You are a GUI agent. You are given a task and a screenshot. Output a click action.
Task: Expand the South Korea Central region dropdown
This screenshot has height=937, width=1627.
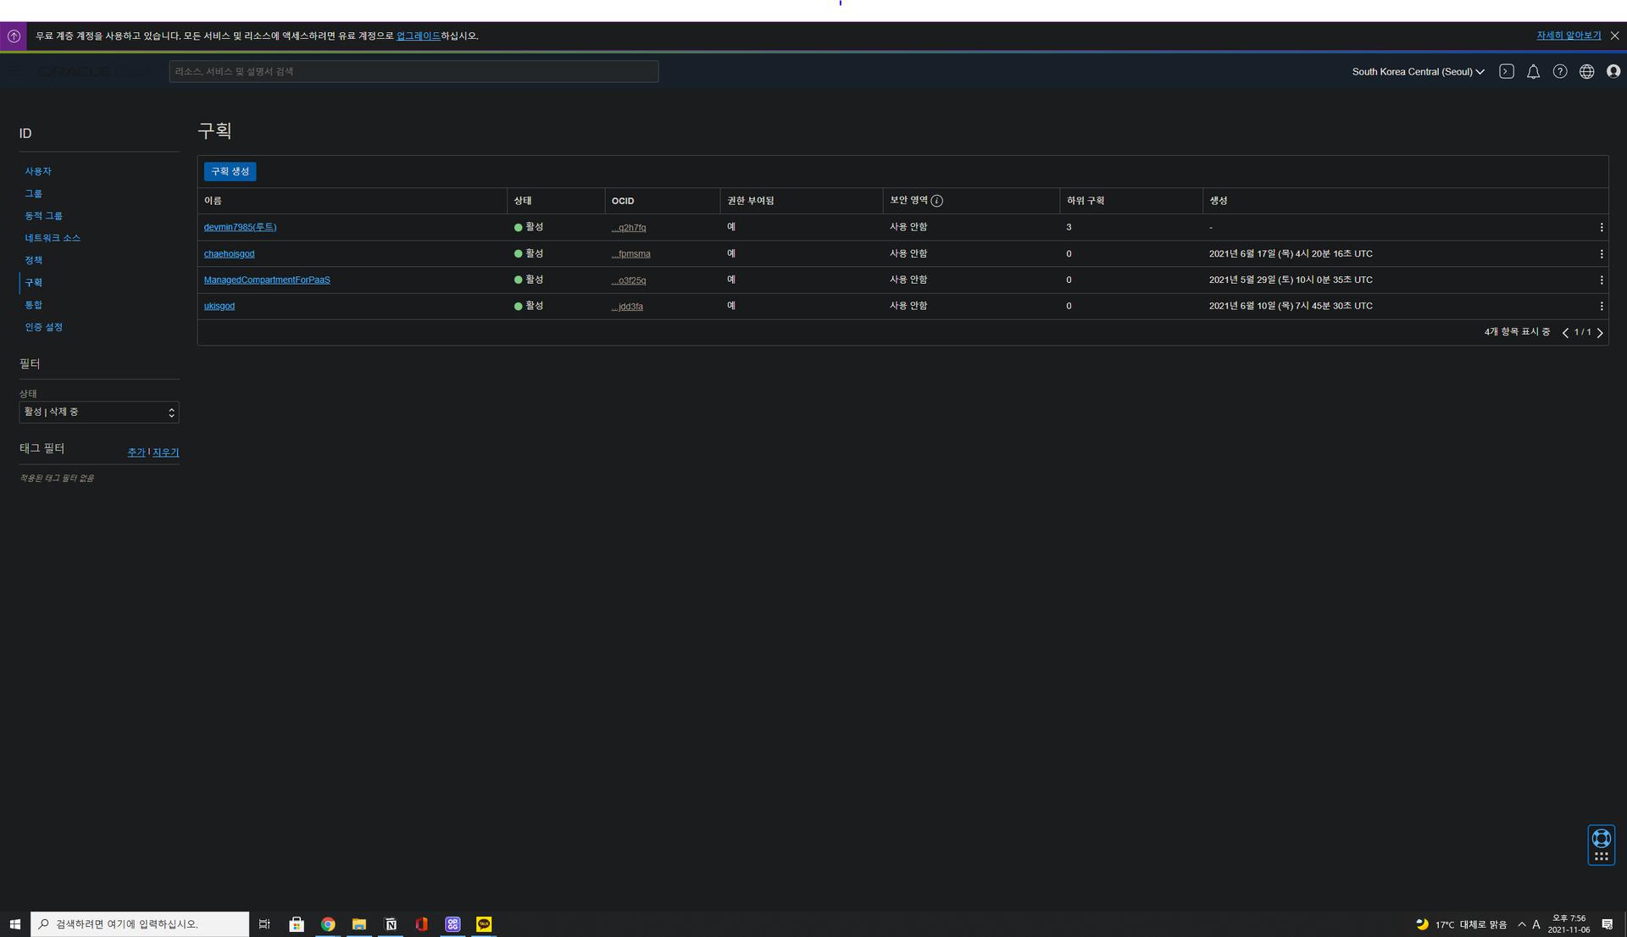[x=1418, y=72]
